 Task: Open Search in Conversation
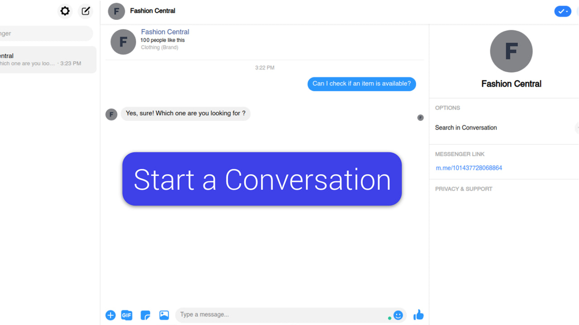466,128
